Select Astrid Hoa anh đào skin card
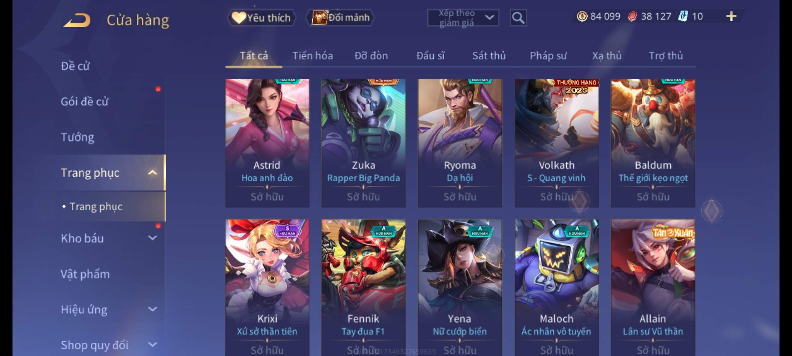Image resolution: width=792 pixels, height=356 pixels. coord(267,143)
